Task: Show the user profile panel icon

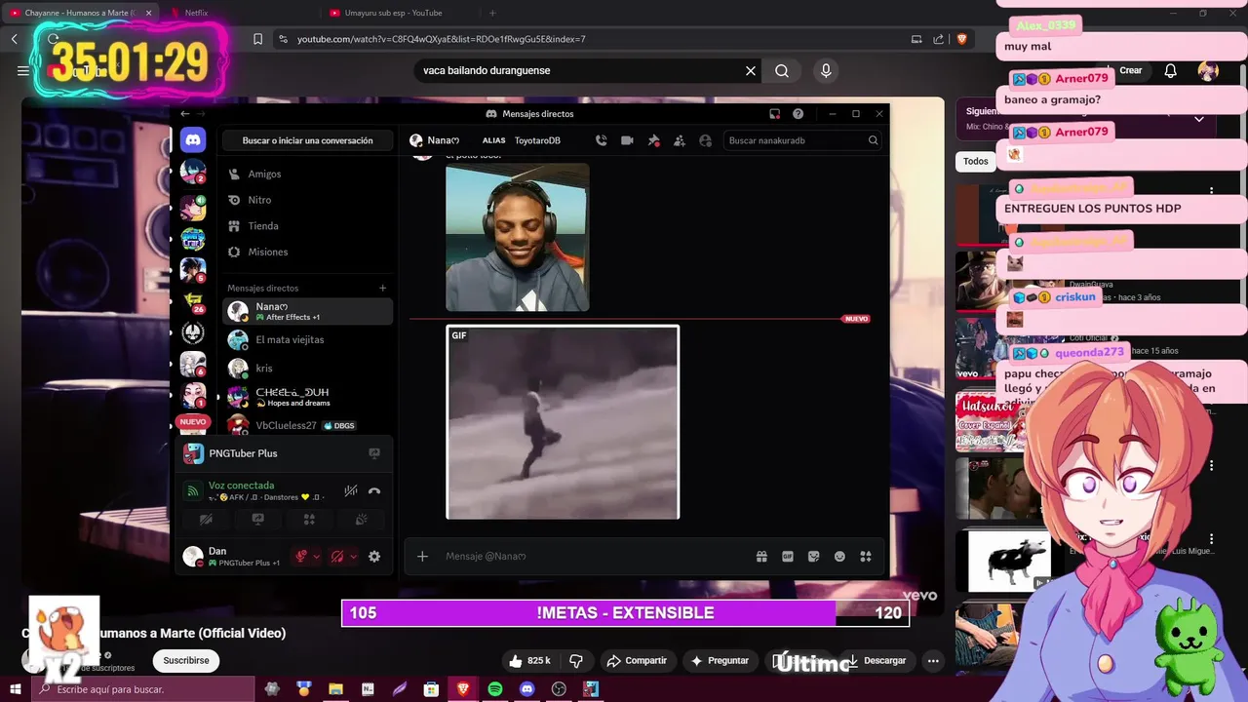Action: click(706, 140)
